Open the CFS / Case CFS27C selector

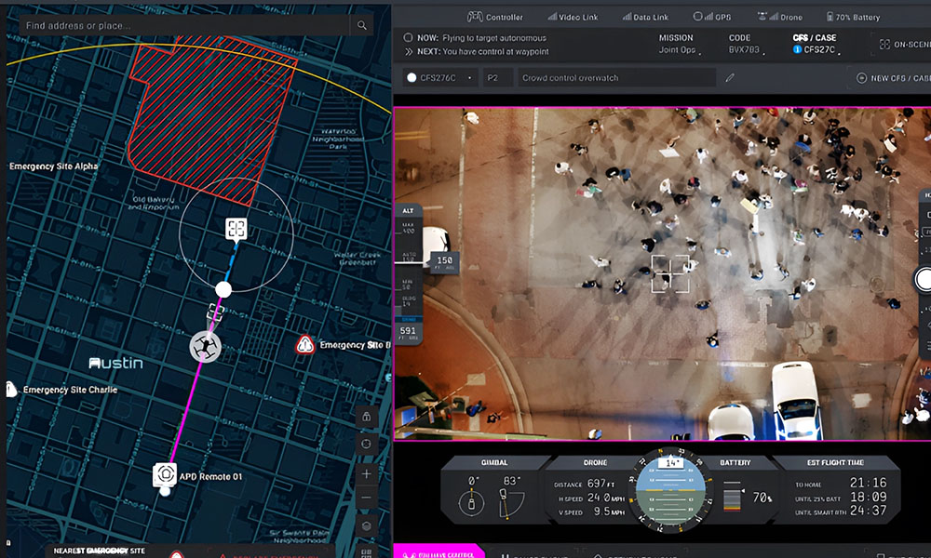tap(813, 44)
